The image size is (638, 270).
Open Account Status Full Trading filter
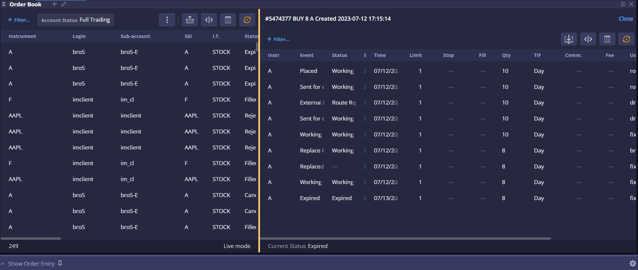(76, 20)
